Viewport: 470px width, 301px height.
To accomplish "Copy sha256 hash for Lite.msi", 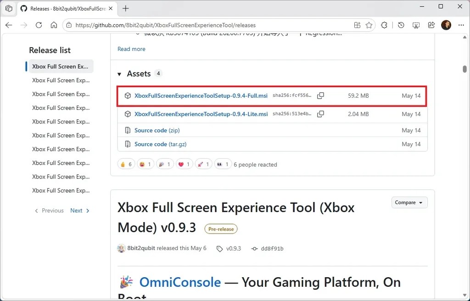I will point(320,114).
